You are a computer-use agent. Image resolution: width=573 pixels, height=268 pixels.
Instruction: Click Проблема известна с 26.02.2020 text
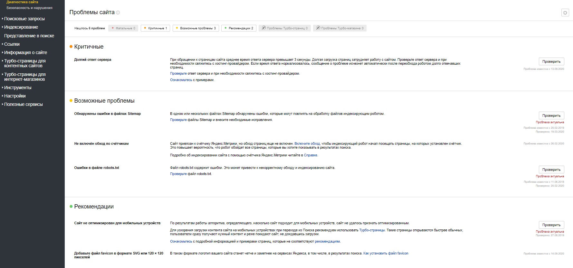544,144
